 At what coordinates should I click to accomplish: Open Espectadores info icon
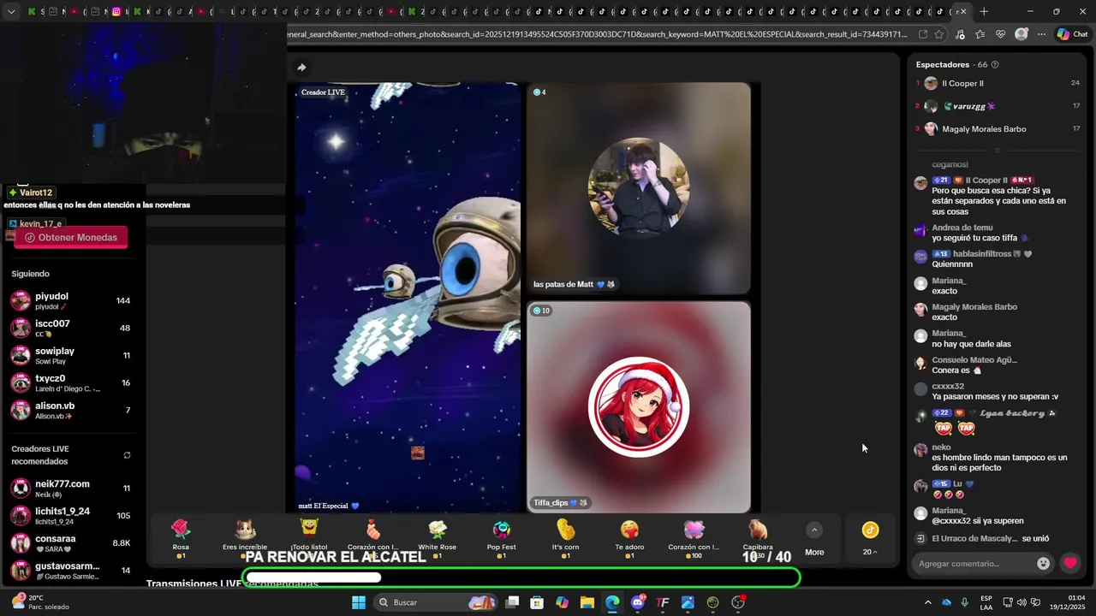click(x=994, y=64)
